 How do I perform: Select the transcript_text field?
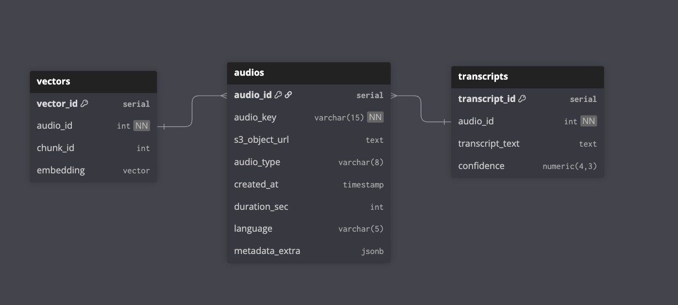pyautogui.click(x=527, y=144)
